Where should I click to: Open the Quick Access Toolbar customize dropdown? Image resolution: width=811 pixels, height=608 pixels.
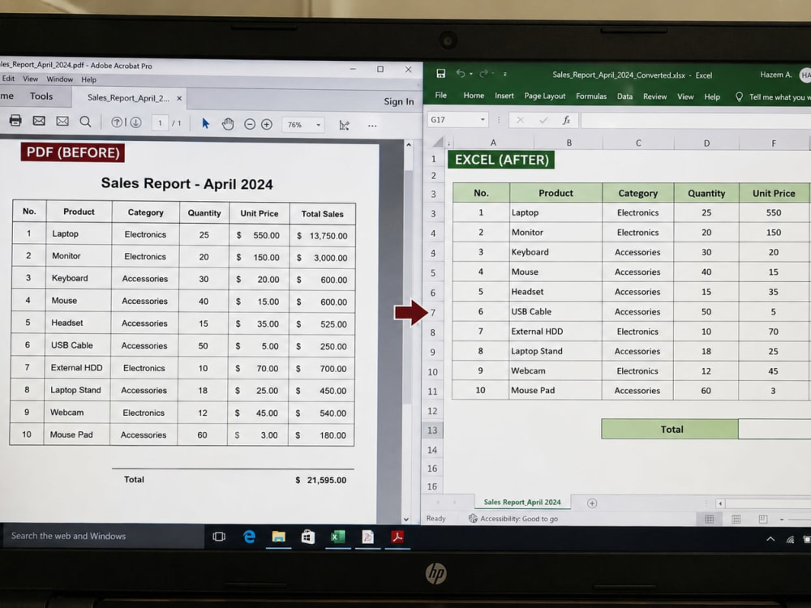click(x=504, y=74)
